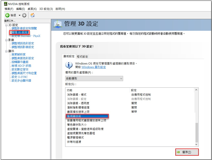Select 管理 3D 設定 in the tree
The height and width of the screenshot is (160, 212).
point(20,32)
